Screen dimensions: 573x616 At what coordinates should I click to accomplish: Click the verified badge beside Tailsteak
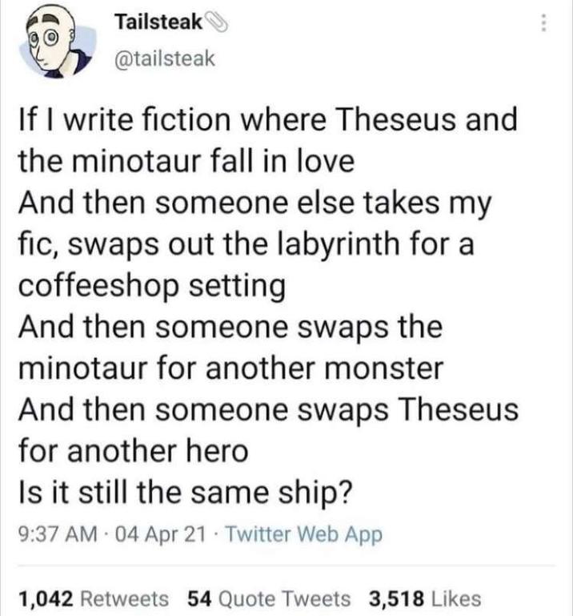(215, 23)
